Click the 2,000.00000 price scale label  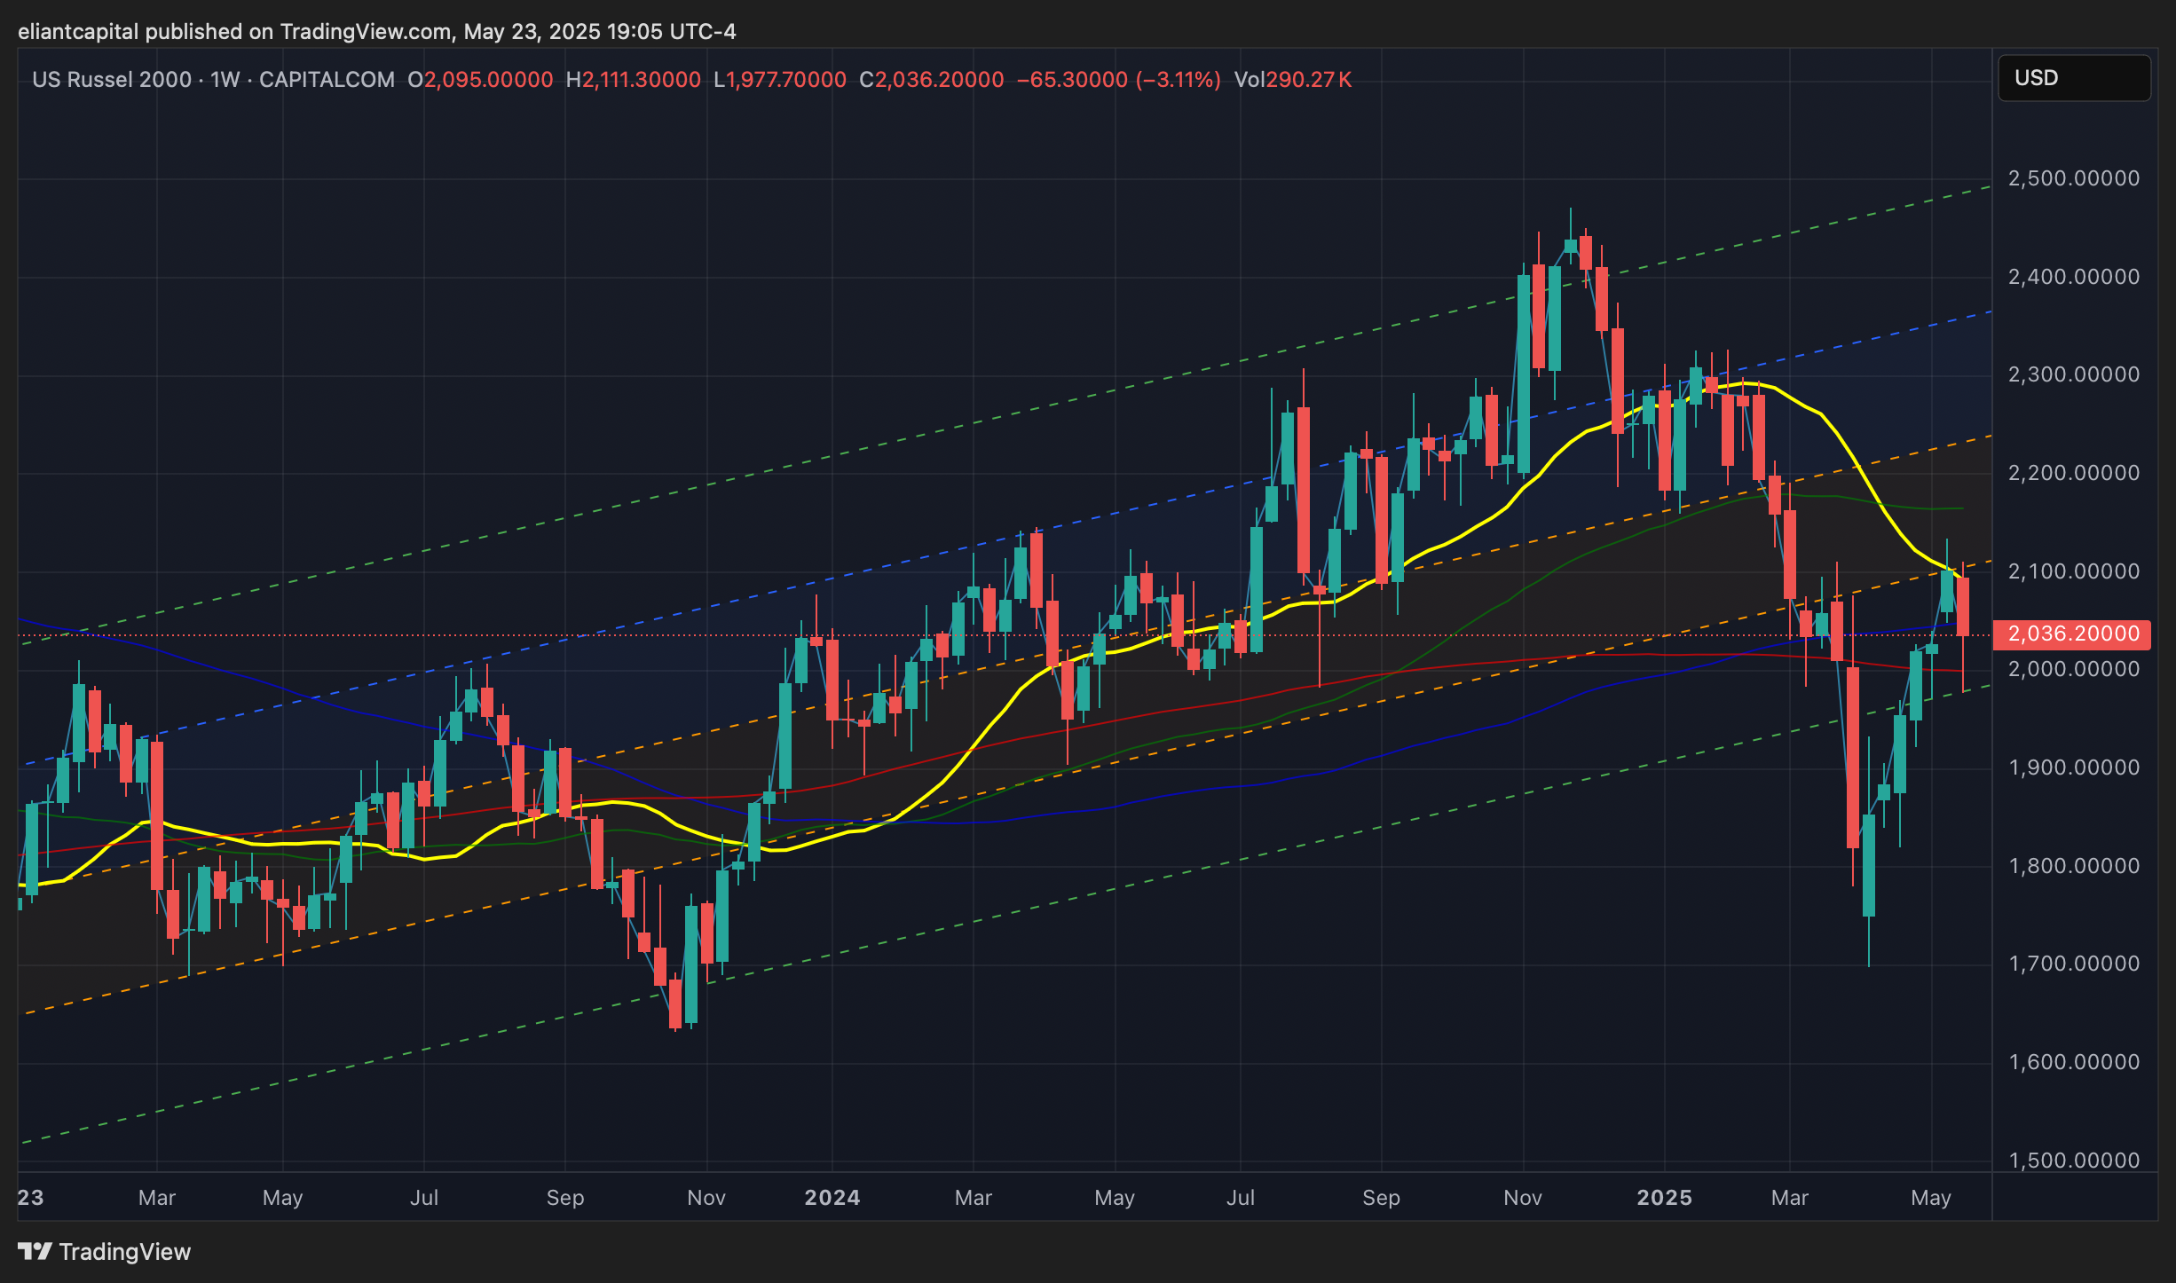pyautogui.click(x=2073, y=670)
